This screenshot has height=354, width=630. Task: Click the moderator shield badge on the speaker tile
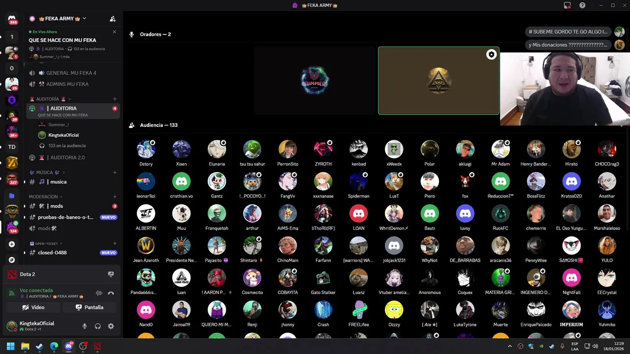(x=491, y=55)
